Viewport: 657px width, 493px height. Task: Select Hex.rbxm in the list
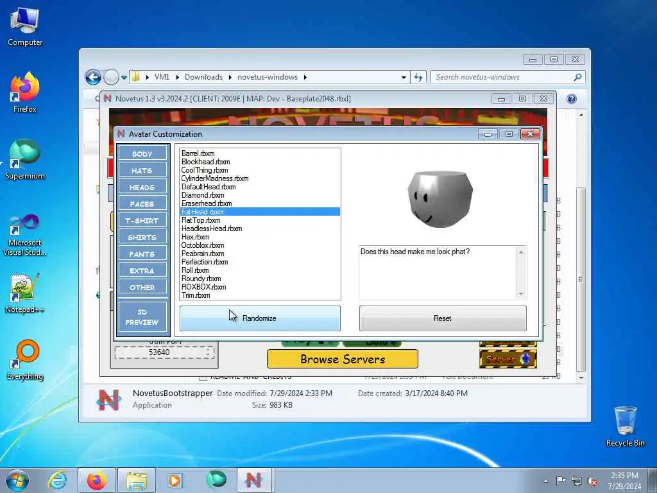pyautogui.click(x=260, y=237)
